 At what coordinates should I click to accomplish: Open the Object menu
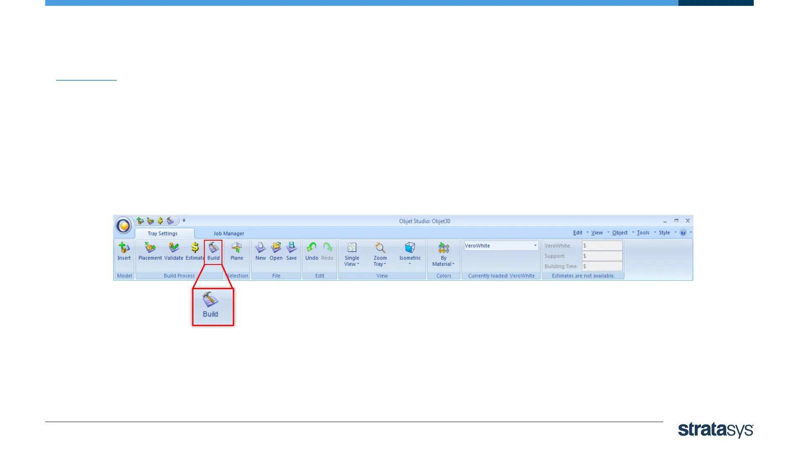tap(620, 233)
